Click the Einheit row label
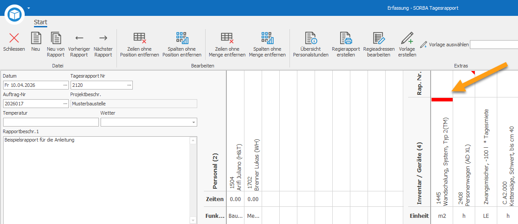Screen dimensions: 518x224 coord(420,216)
